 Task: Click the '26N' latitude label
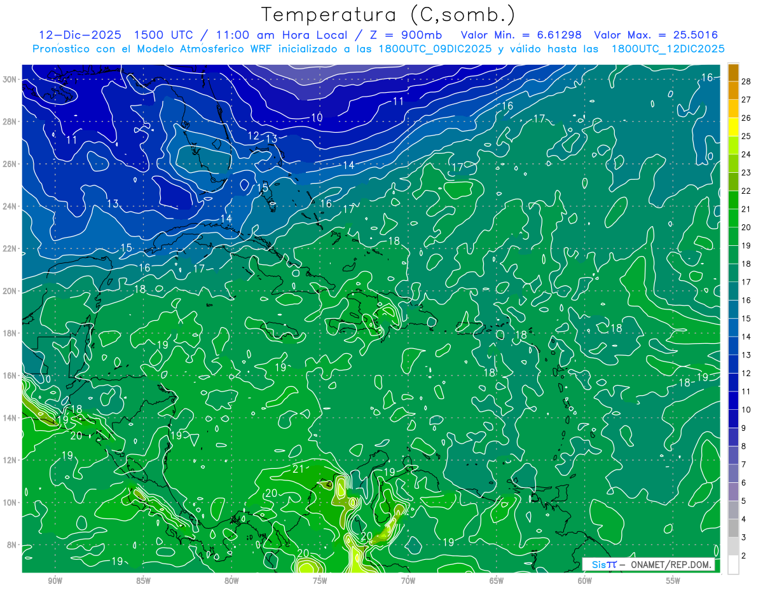tap(10, 164)
